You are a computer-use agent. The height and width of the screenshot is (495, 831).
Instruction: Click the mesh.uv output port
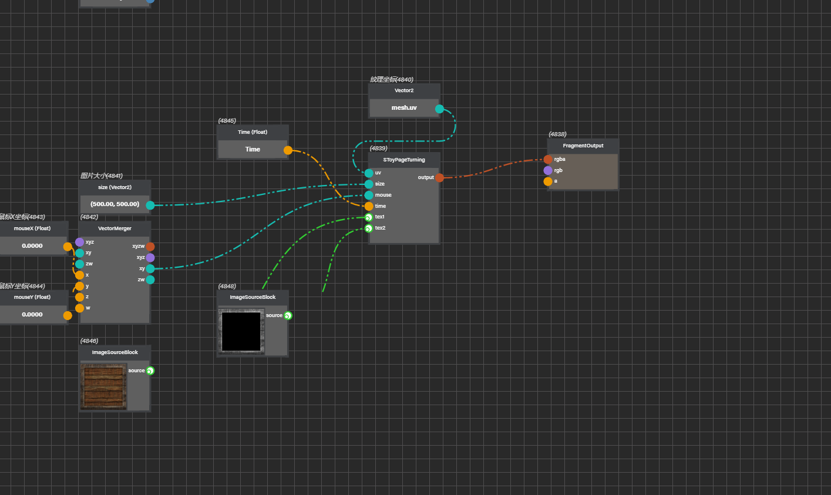[439, 109]
